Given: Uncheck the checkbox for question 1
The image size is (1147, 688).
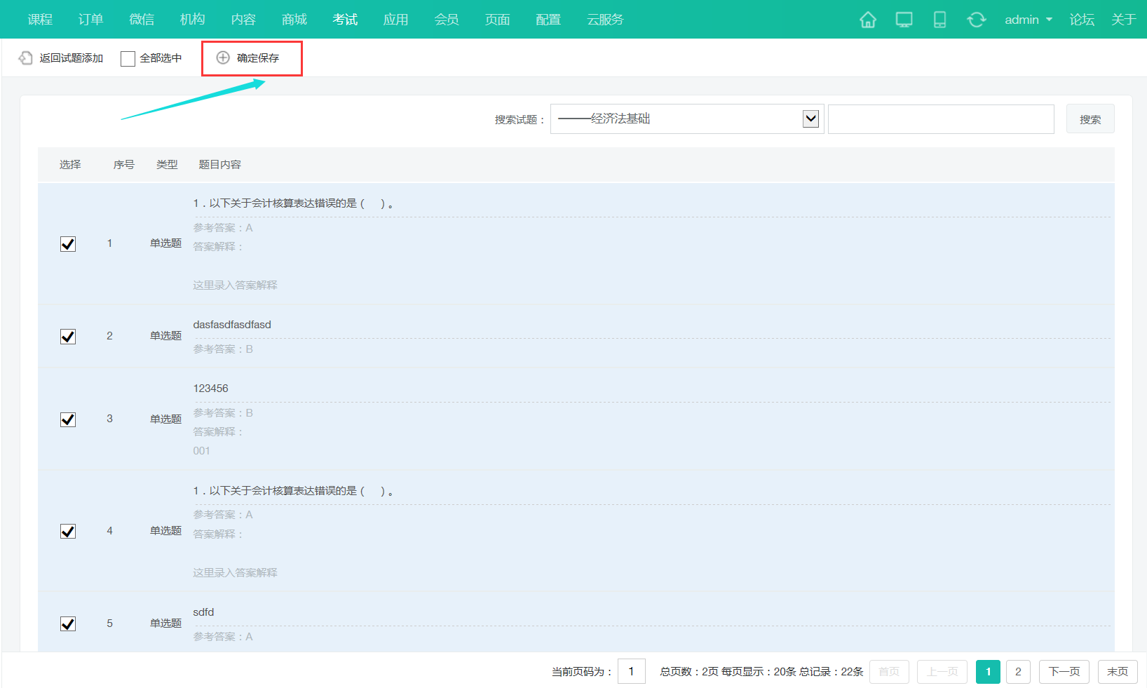Looking at the screenshot, I should click(68, 244).
